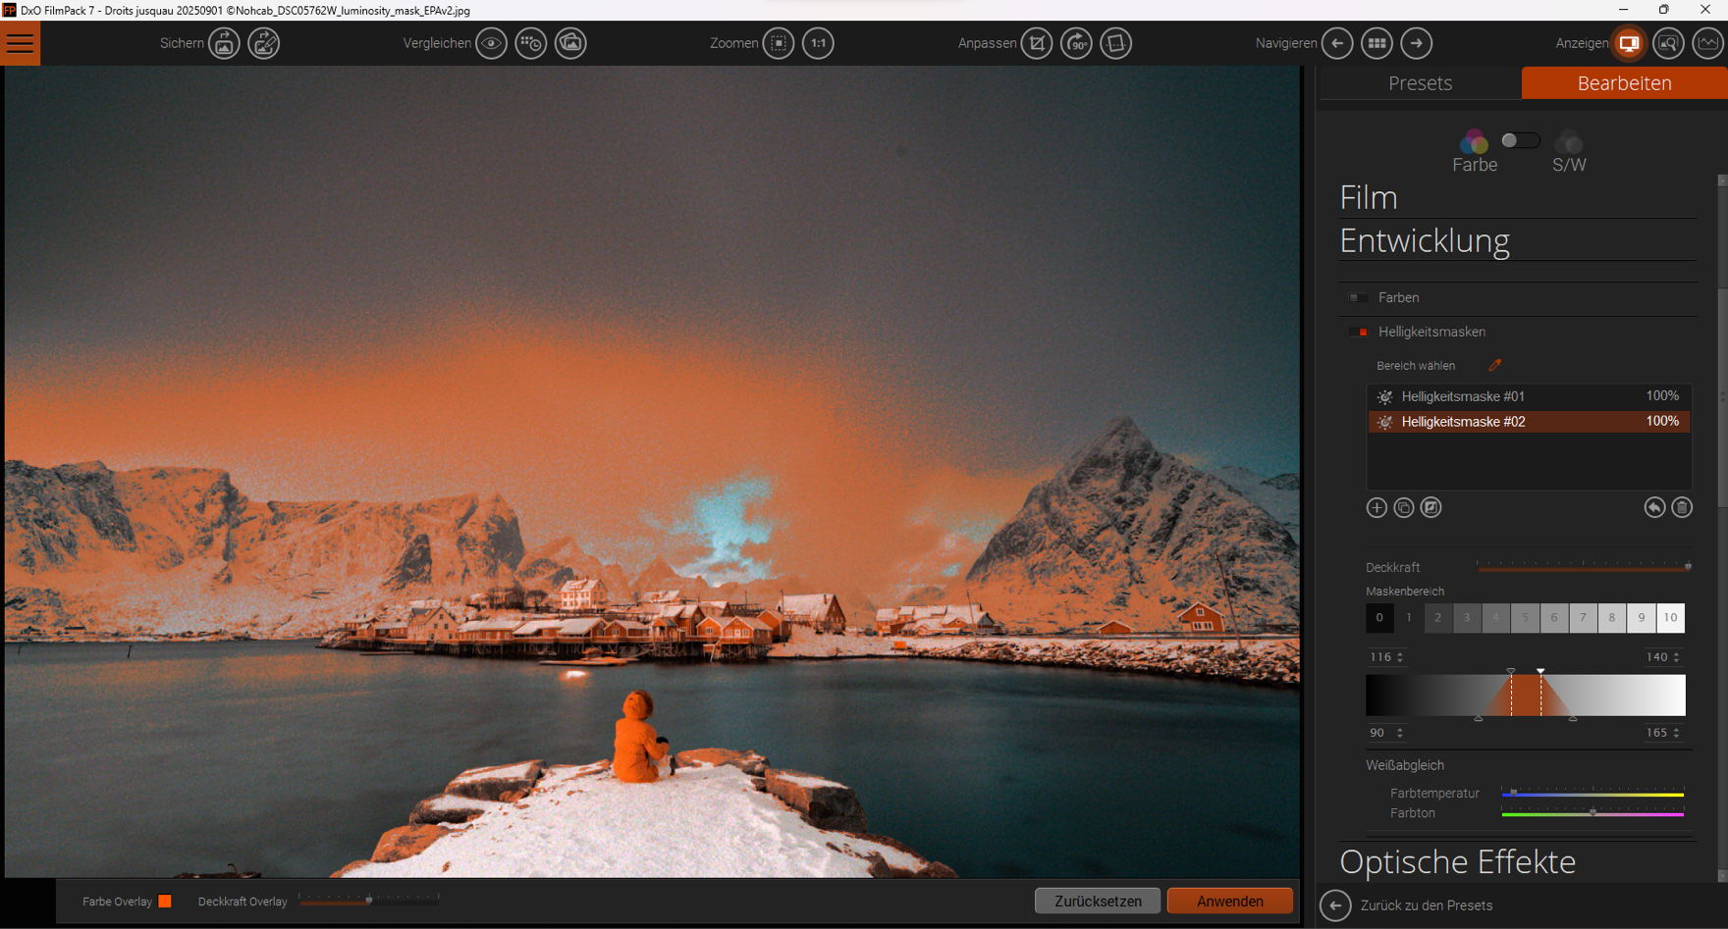Switch to the Presets tab

click(1420, 83)
